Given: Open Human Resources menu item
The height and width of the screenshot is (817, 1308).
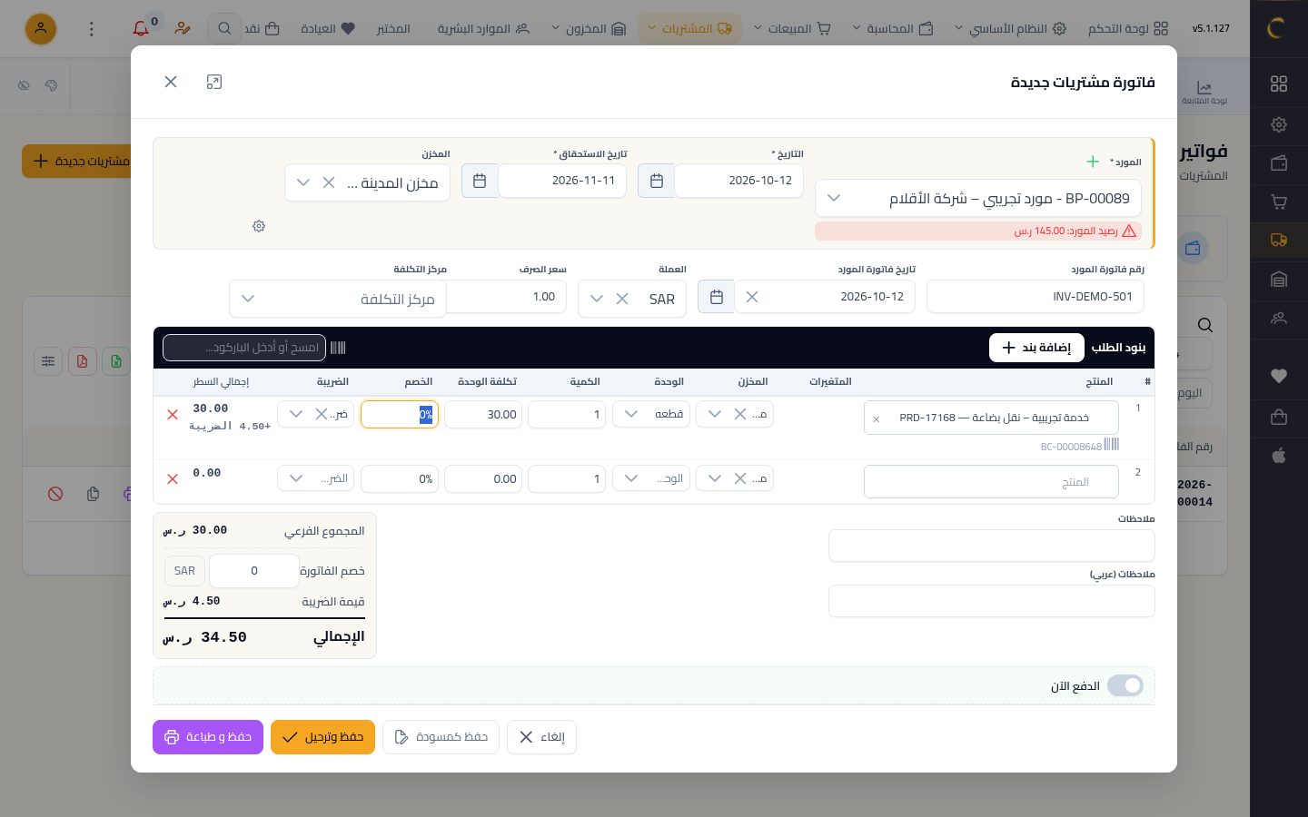Looking at the screenshot, I should pos(483,29).
